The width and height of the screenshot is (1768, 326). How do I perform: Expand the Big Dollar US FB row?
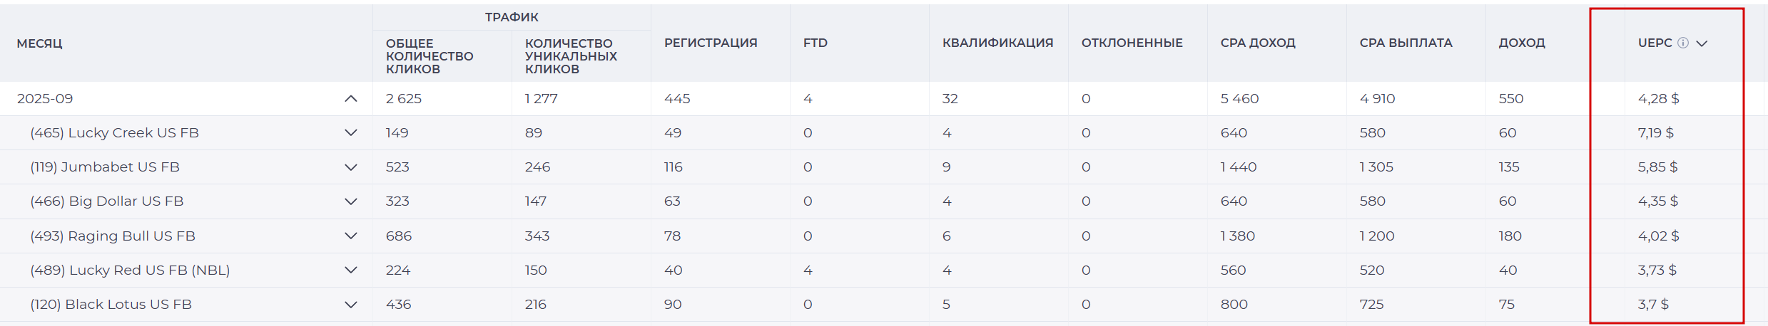coord(350,201)
